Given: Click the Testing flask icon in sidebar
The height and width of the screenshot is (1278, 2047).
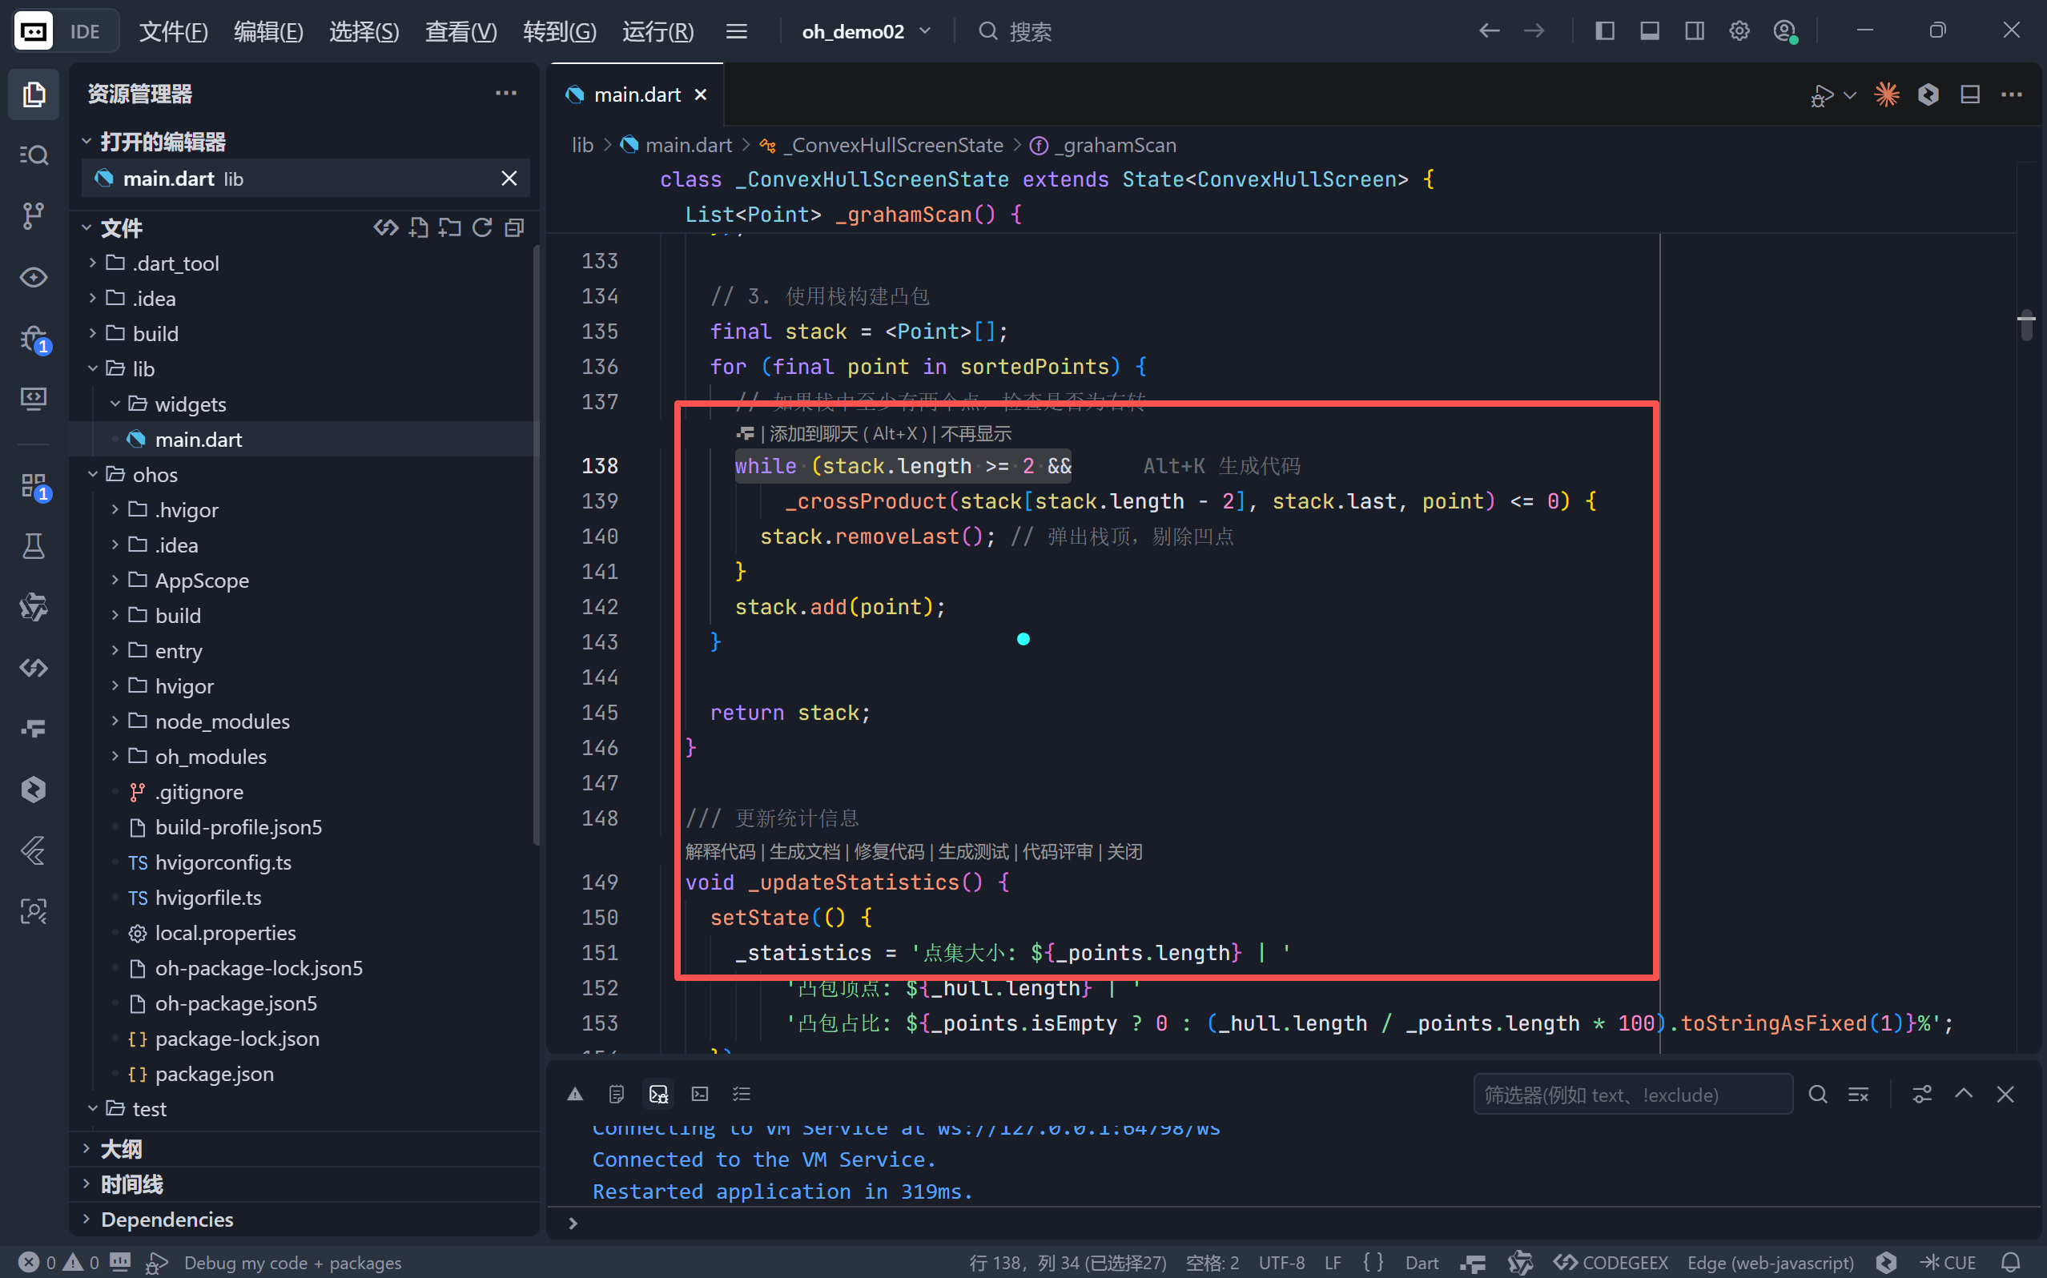Looking at the screenshot, I should [33, 547].
